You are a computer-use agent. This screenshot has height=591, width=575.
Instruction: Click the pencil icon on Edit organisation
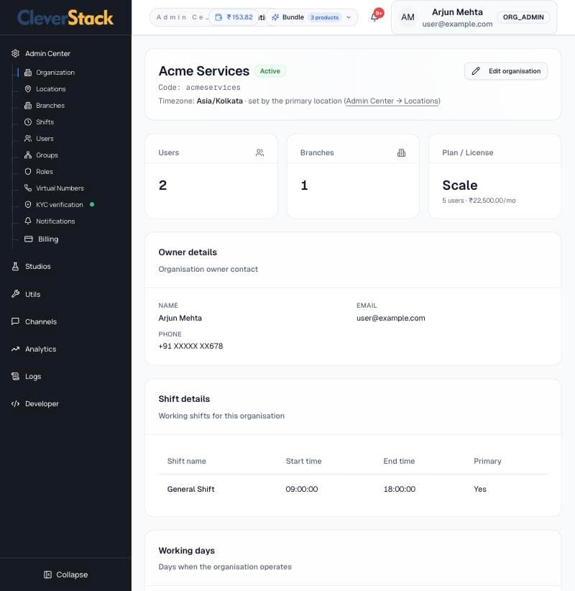click(476, 71)
